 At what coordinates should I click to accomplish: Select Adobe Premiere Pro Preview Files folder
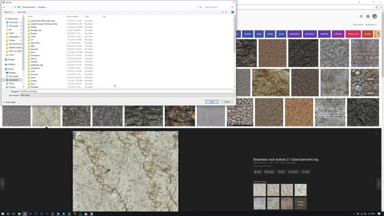[x=44, y=24]
